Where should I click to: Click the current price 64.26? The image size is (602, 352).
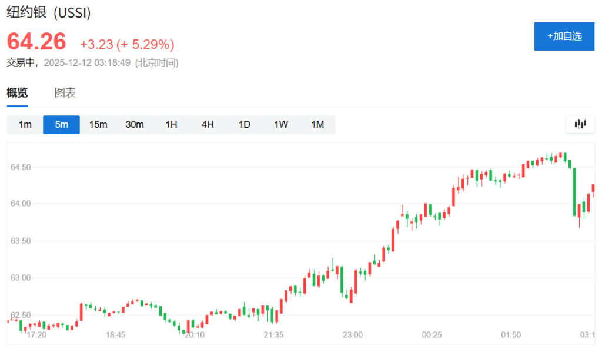point(35,41)
